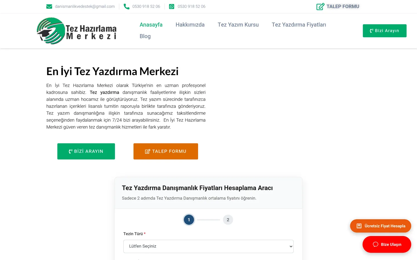Open the Anasayfa menu item
417x260 pixels.
pyautogui.click(x=151, y=25)
